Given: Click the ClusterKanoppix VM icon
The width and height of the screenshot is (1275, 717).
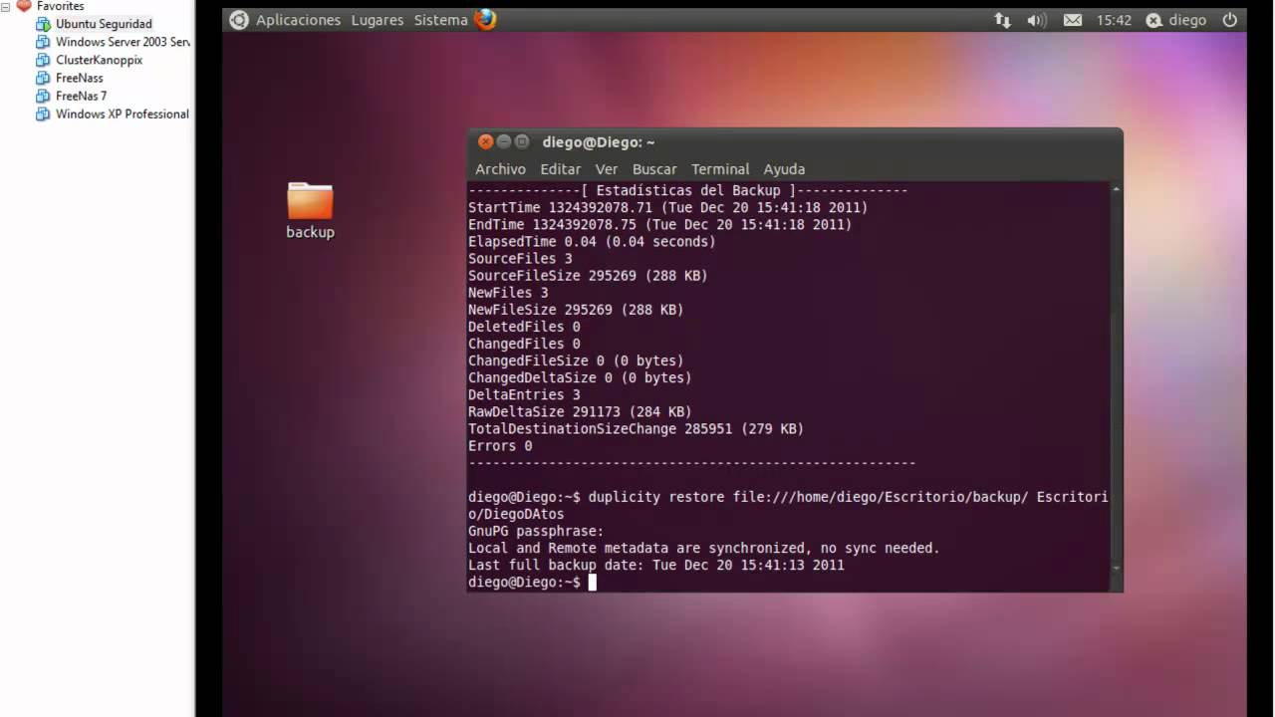Looking at the screenshot, I should click(x=43, y=60).
